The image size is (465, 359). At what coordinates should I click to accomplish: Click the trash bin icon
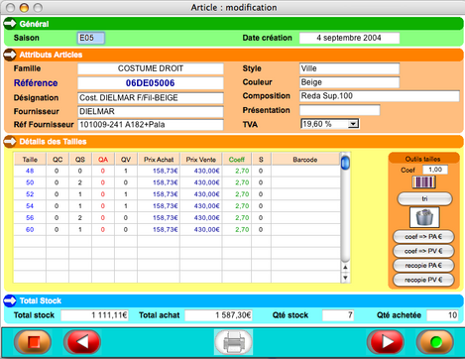coord(424,217)
